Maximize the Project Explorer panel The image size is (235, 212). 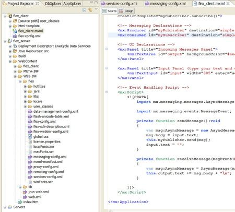[x=96, y=3]
